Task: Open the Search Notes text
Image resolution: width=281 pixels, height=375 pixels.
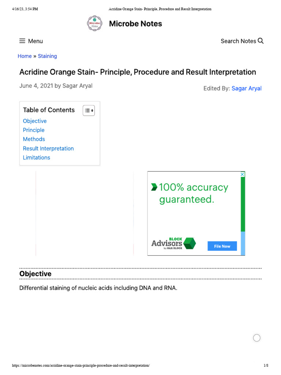Action: [238, 41]
